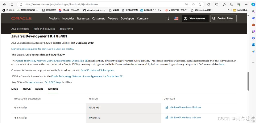This screenshot has width=256, height=123.
Task: Download jdk-8u401-windows-x64.exe
Action: [185, 118]
